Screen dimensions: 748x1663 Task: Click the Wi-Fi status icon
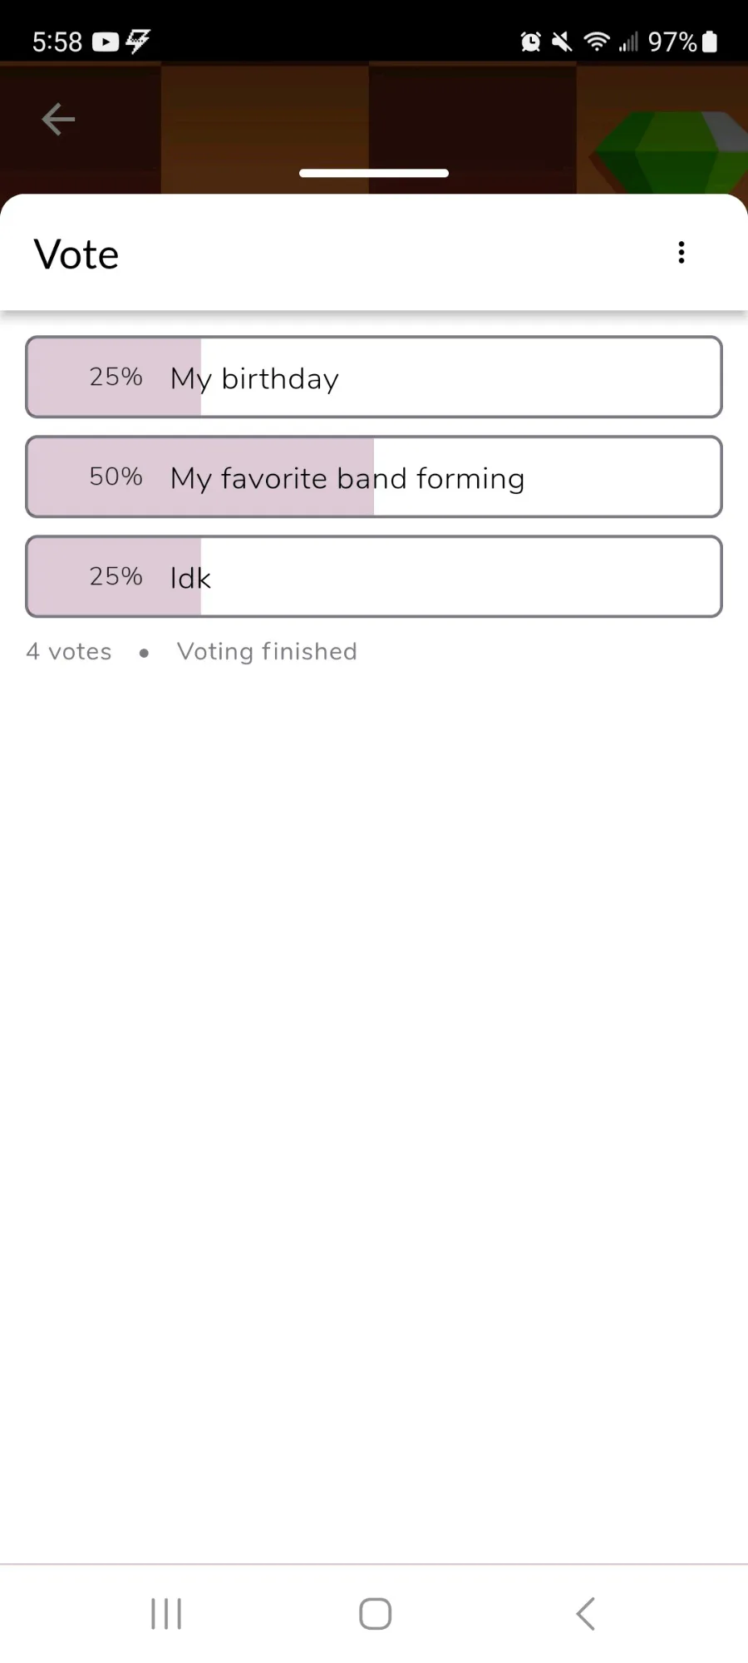[x=596, y=42]
